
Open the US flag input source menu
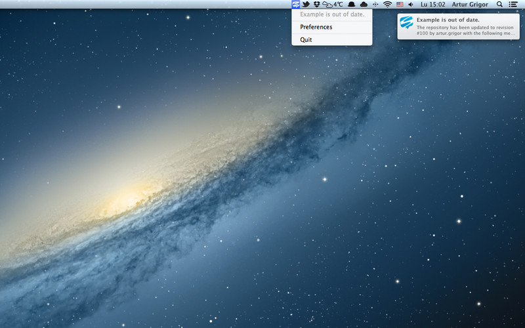point(400,5)
